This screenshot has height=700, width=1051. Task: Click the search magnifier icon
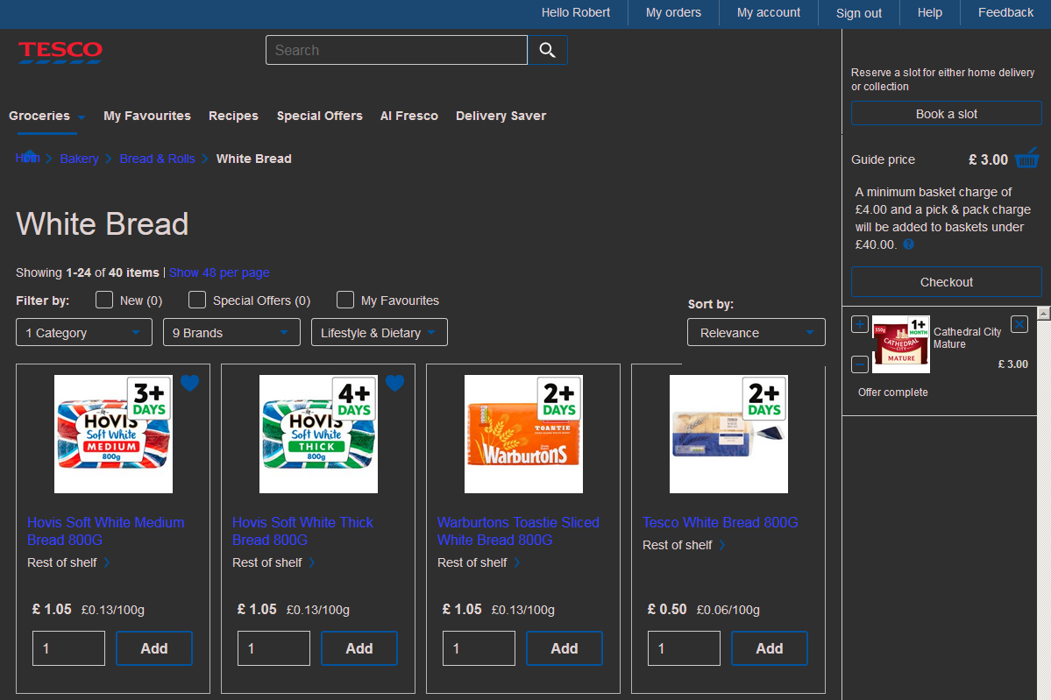click(x=548, y=50)
